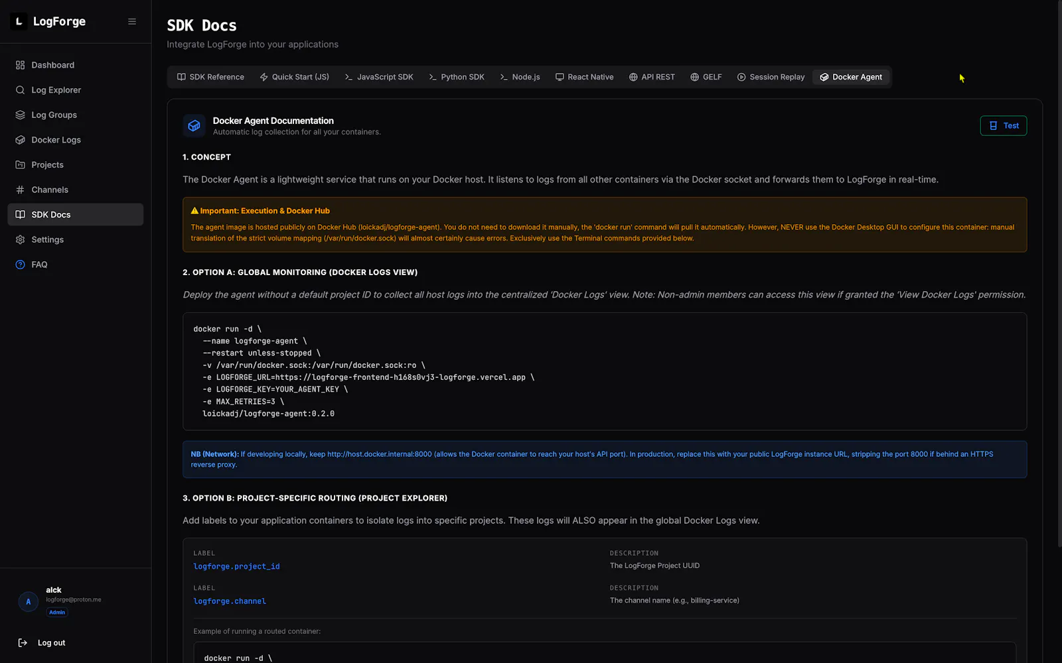Click the FAQ question mark icon
Image resolution: width=1062 pixels, height=663 pixels.
(x=20, y=265)
